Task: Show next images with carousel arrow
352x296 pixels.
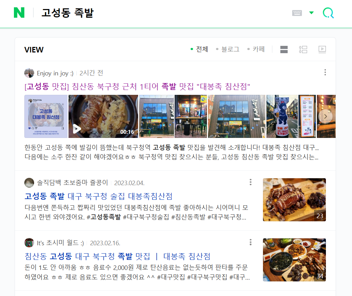Action: [326, 116]
